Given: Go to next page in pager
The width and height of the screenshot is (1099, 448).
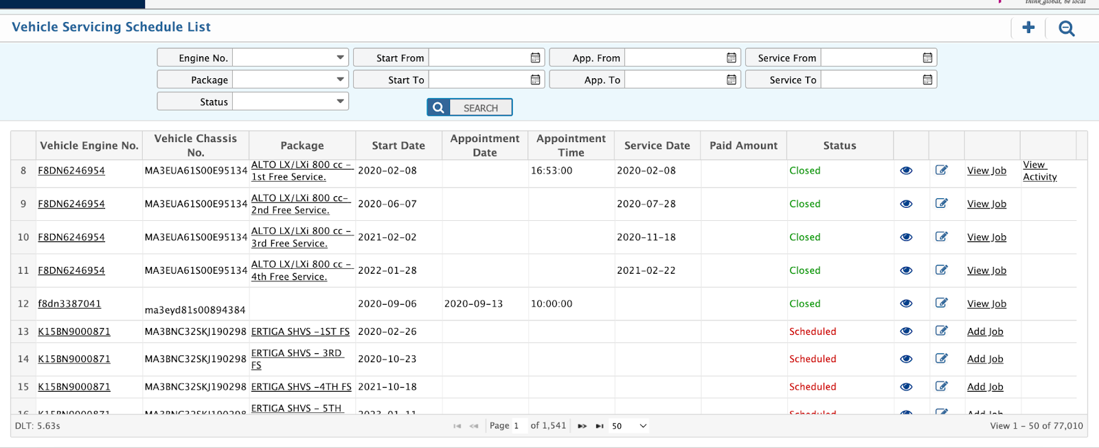Looking at the screenshot, I should [582, 426].
